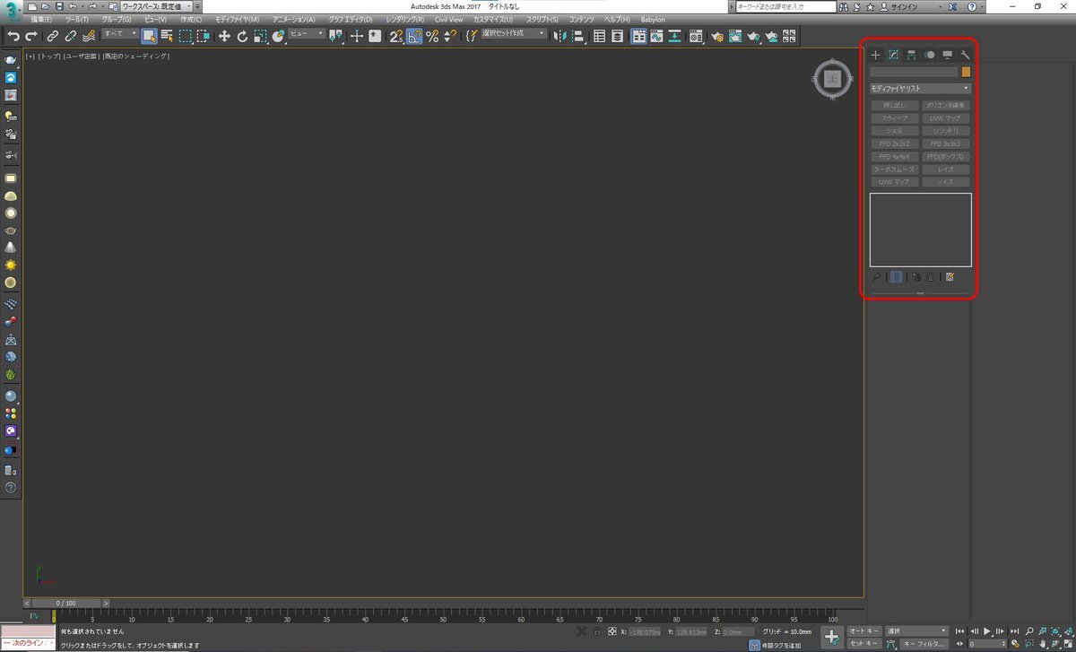
Task: Open the Render Setup dialog
Action: click(x=717, y=37)
